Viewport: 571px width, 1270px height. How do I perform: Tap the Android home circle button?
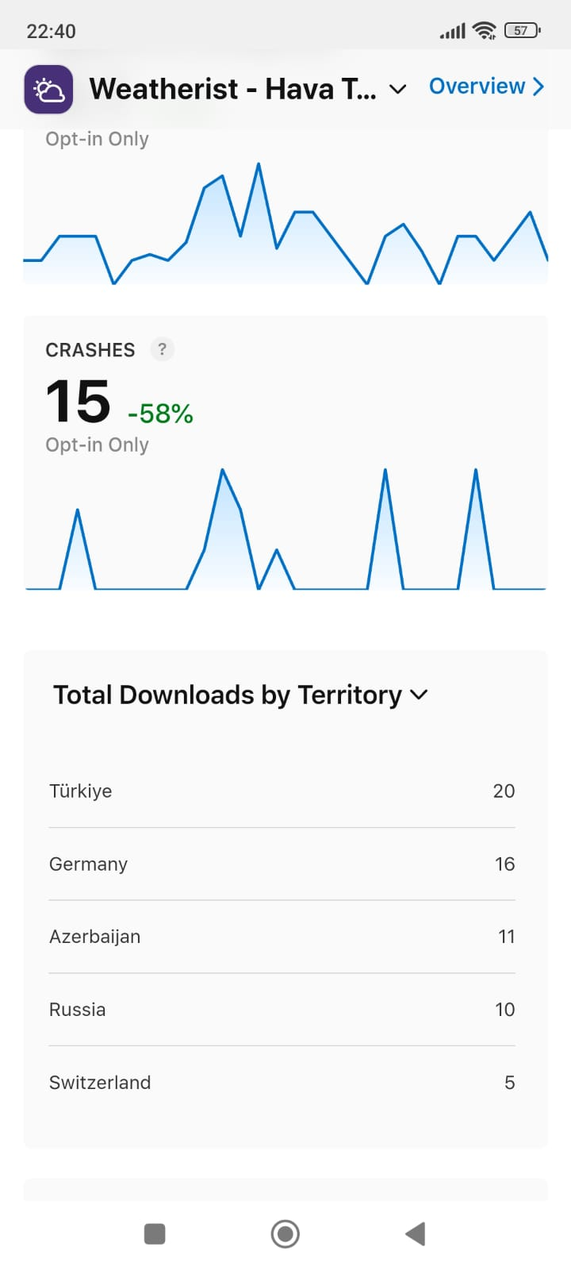[x=285, y=1234]
